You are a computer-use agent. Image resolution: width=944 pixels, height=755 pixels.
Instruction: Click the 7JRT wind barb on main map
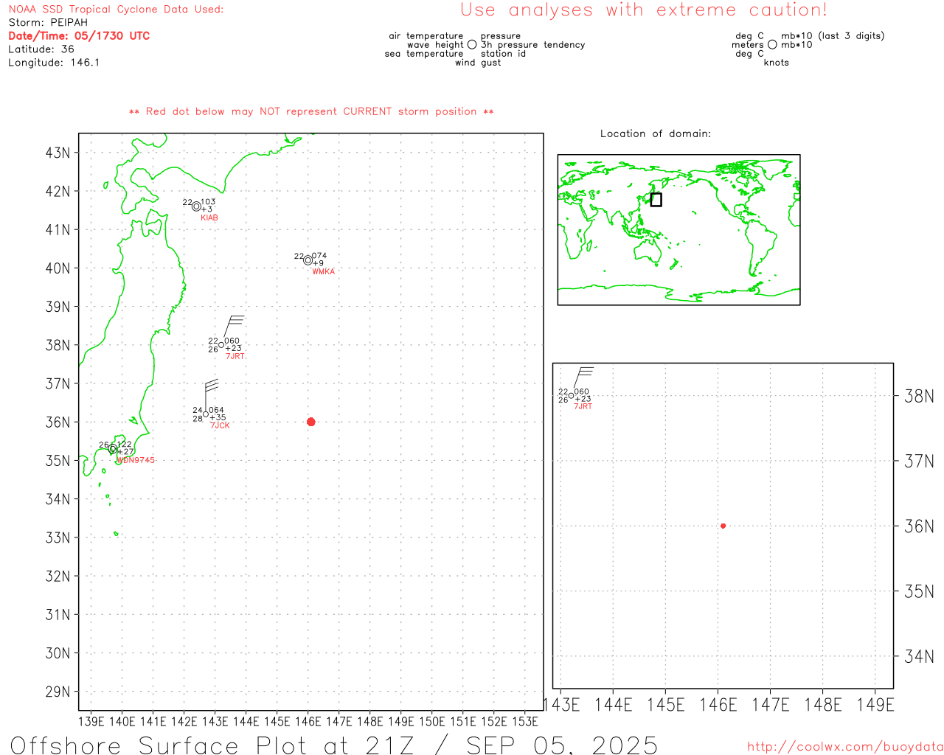point(233,327)
